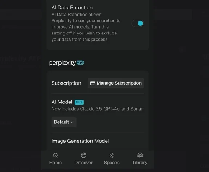Viewport: 209px width, 172px height.
Task: Go to the Home tab
Action: (56, 159)
